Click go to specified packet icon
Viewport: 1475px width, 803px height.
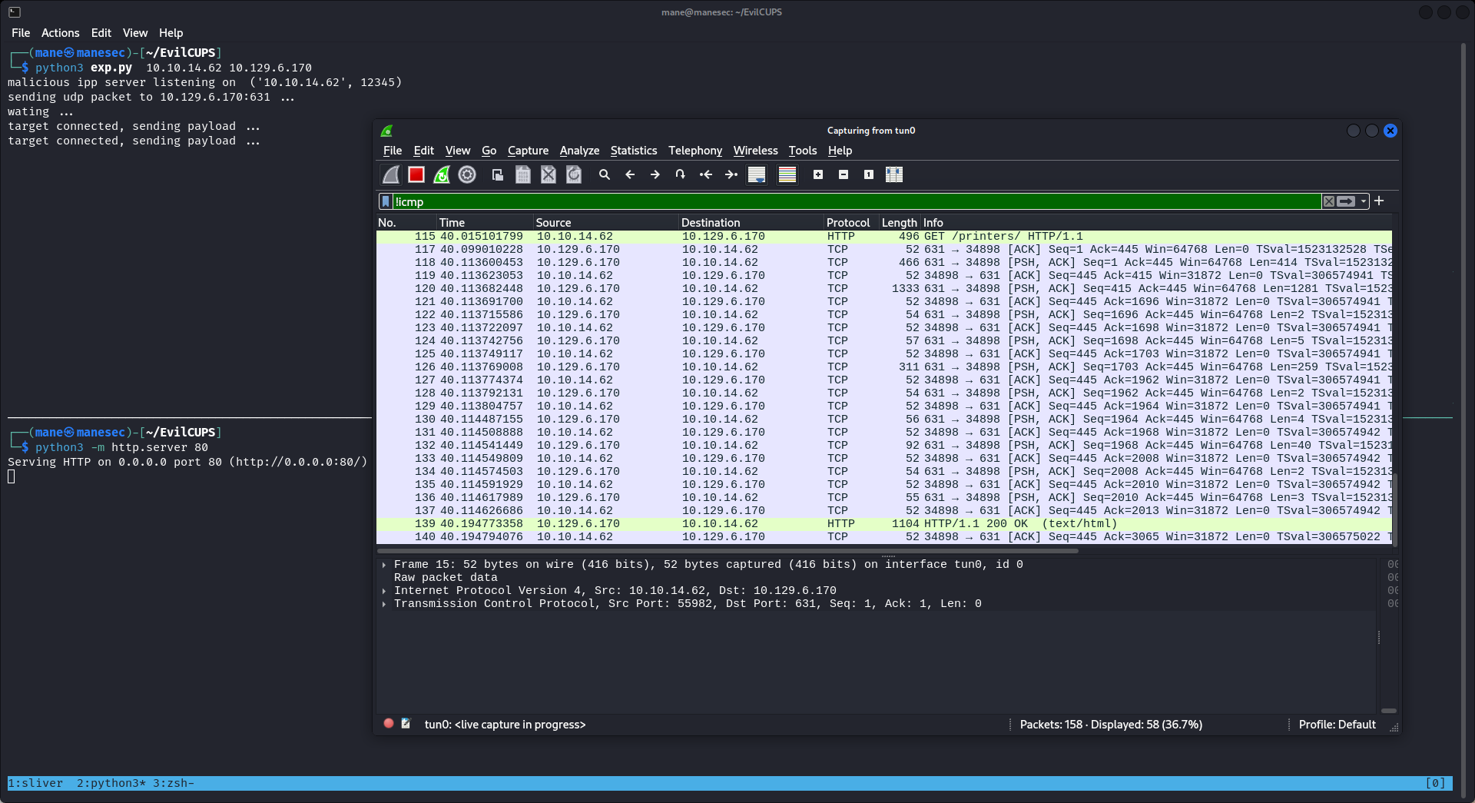[x=681, y=175]
